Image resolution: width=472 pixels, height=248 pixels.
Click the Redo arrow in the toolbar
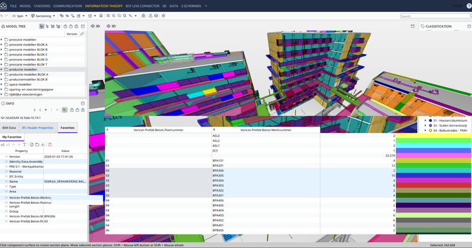6,16
